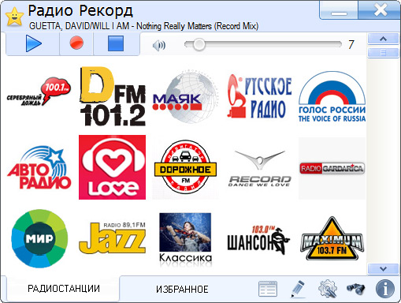Select the Radio Jazz 89.1 FM station

pos(112,238)
